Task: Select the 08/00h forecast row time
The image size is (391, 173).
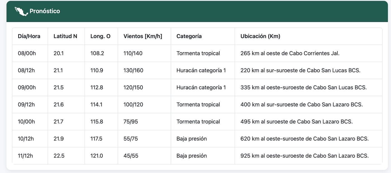Action: [27, 53]
